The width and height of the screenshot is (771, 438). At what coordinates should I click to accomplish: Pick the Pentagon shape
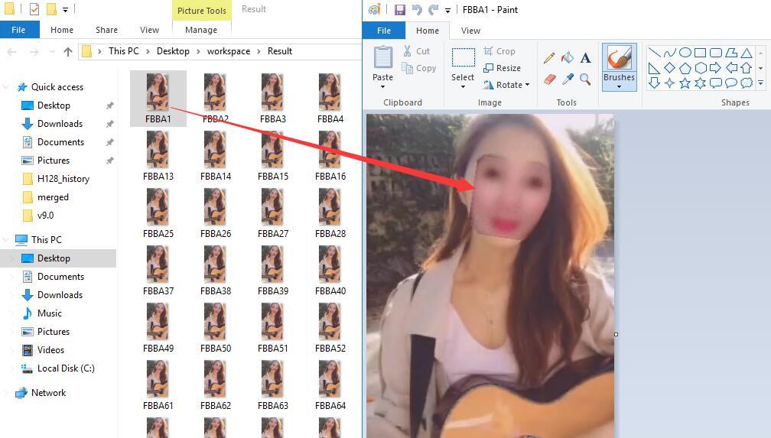click(685, 68)
